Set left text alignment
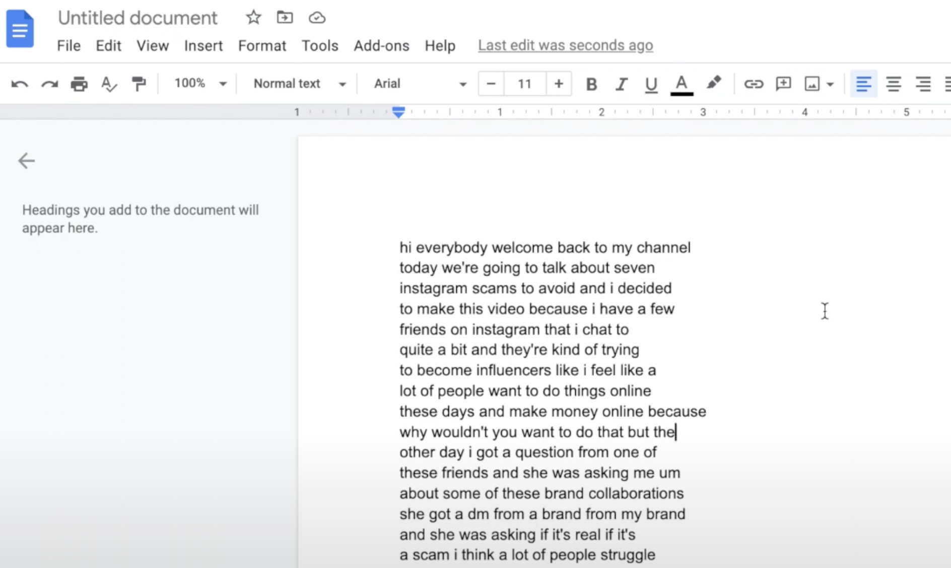The height and width of the screenshot is (568, 951). pyautogui.click(x=863, y=84)
